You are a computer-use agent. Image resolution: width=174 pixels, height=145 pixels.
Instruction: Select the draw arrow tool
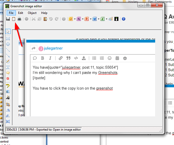point(8,56)
